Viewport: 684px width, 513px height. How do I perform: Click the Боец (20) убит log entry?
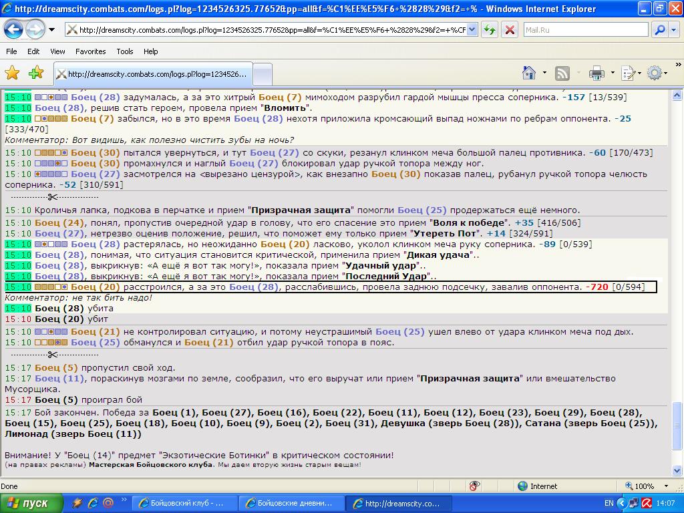56,319
